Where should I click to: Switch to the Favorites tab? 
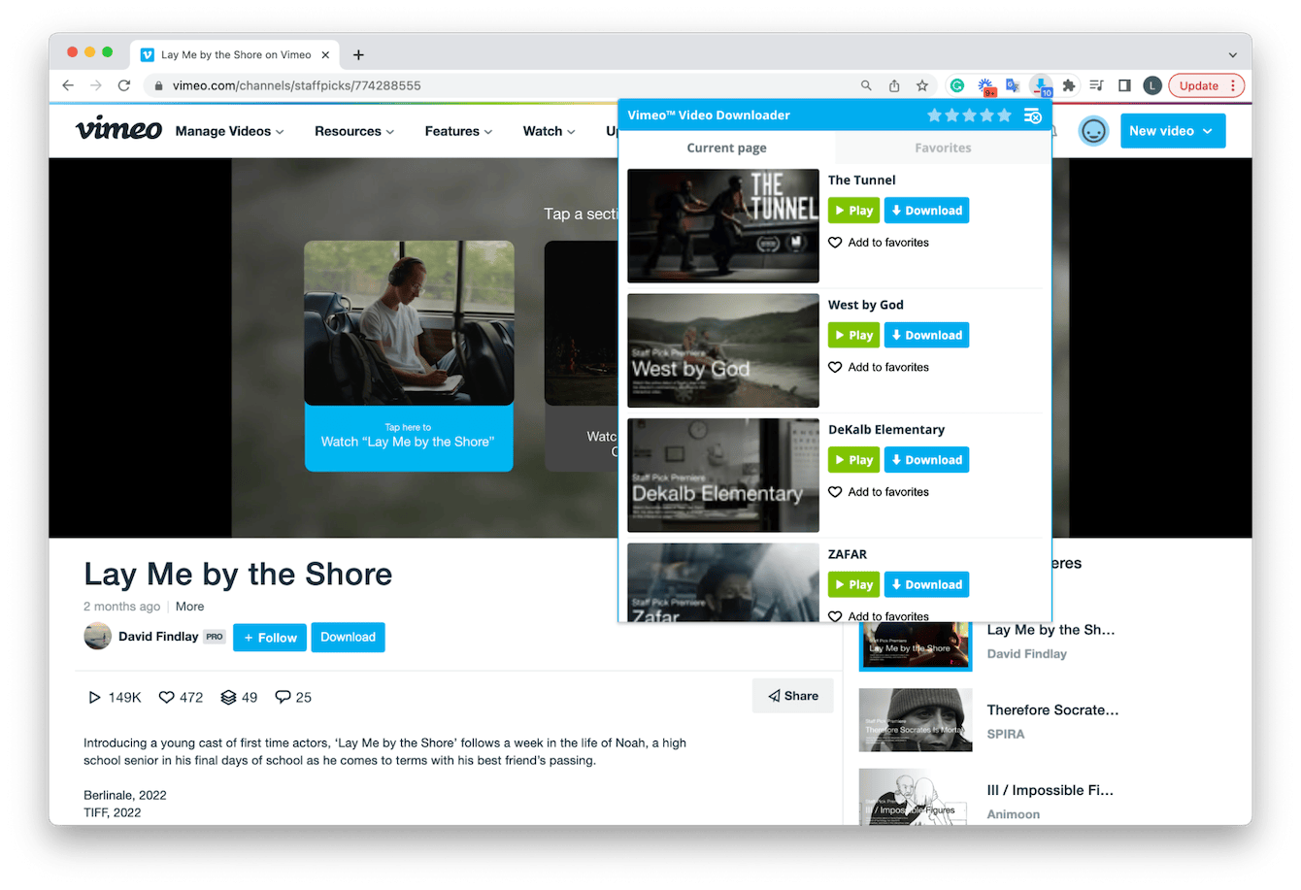point(943,148)
